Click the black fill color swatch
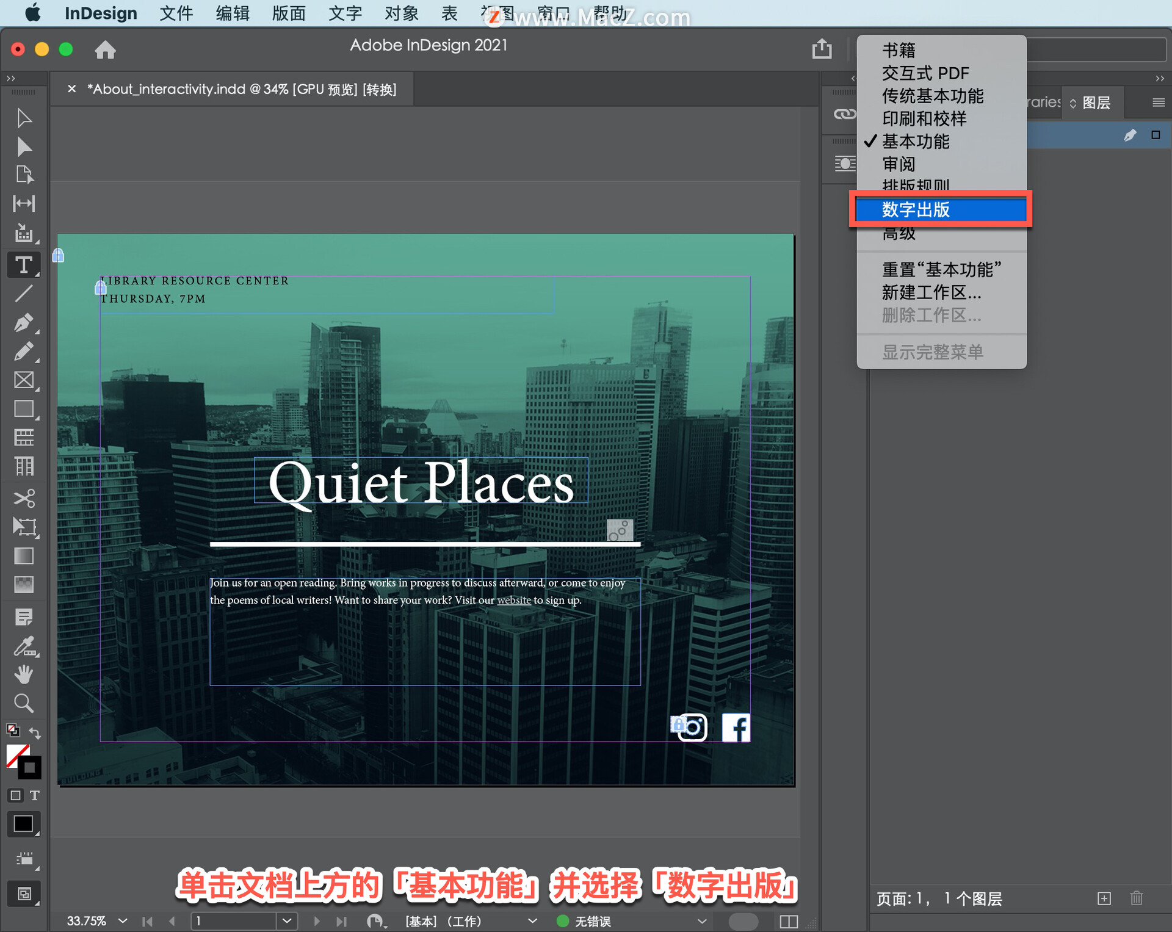Screen dimensions: 1172x932 (x=23, y=823)
